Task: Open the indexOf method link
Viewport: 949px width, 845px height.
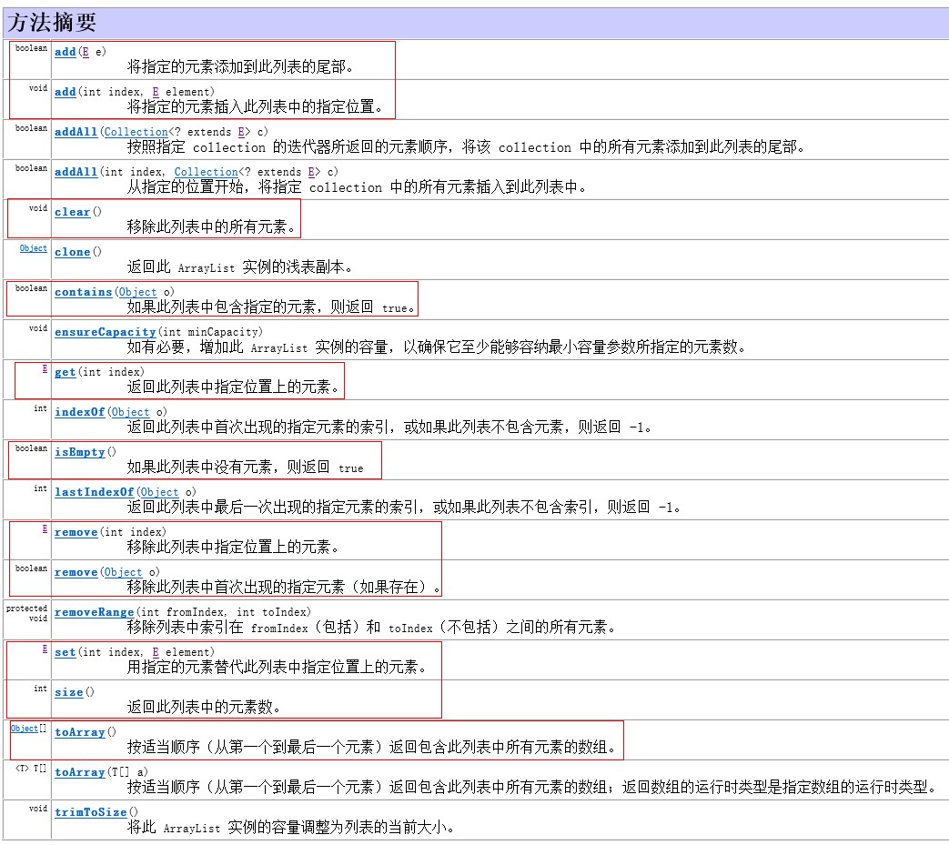Action: pos(79,412)
